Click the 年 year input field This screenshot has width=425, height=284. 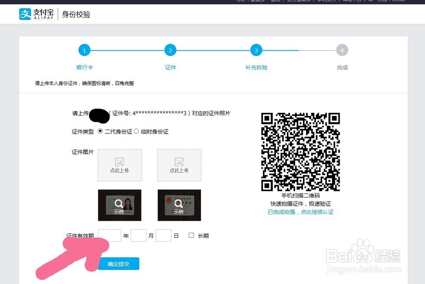tap(109, 235)
